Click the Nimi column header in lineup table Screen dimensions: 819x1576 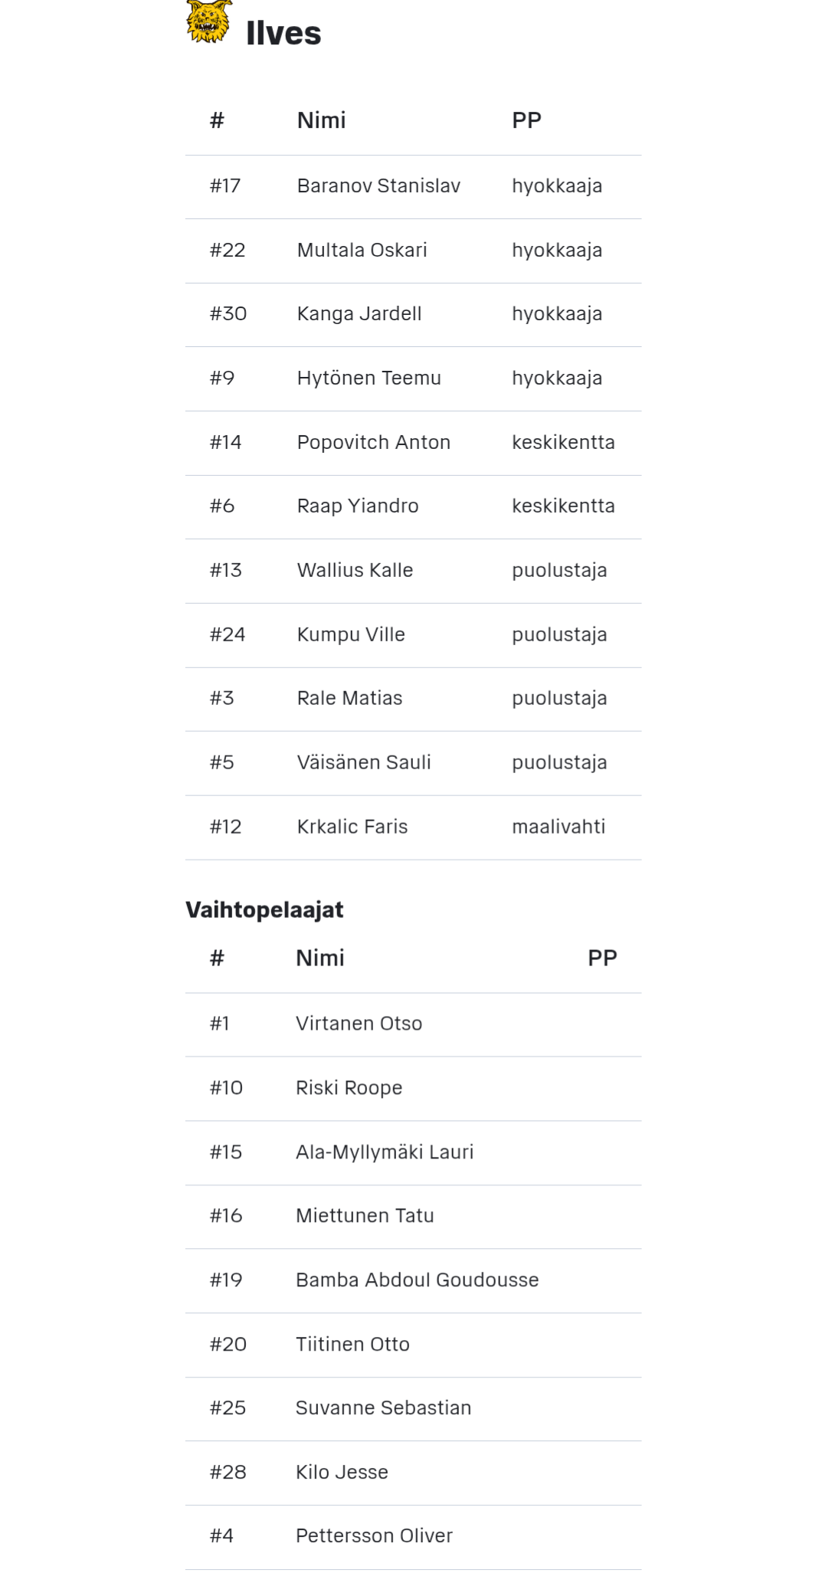321,120
